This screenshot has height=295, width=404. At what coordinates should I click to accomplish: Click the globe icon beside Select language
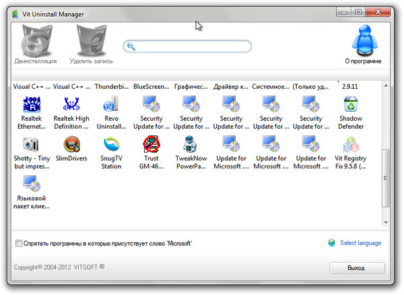coord(332,242)
